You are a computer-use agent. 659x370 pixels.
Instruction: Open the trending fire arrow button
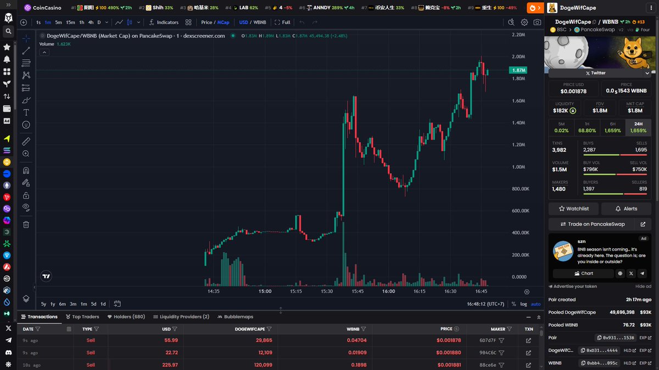point(534,8)
